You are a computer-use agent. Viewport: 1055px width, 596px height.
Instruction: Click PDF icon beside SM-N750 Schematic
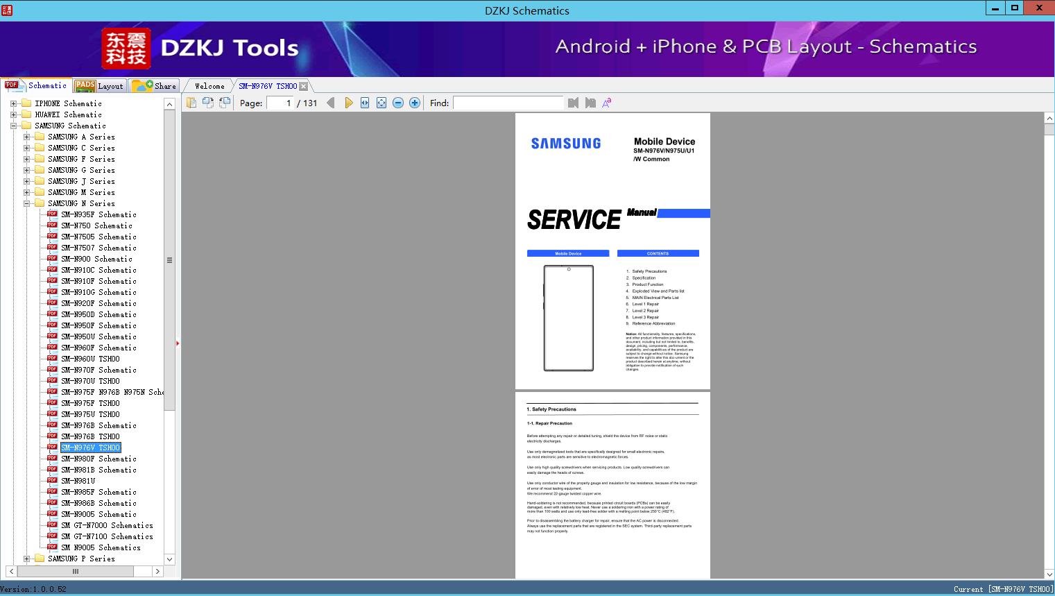(x=52, y=225)
